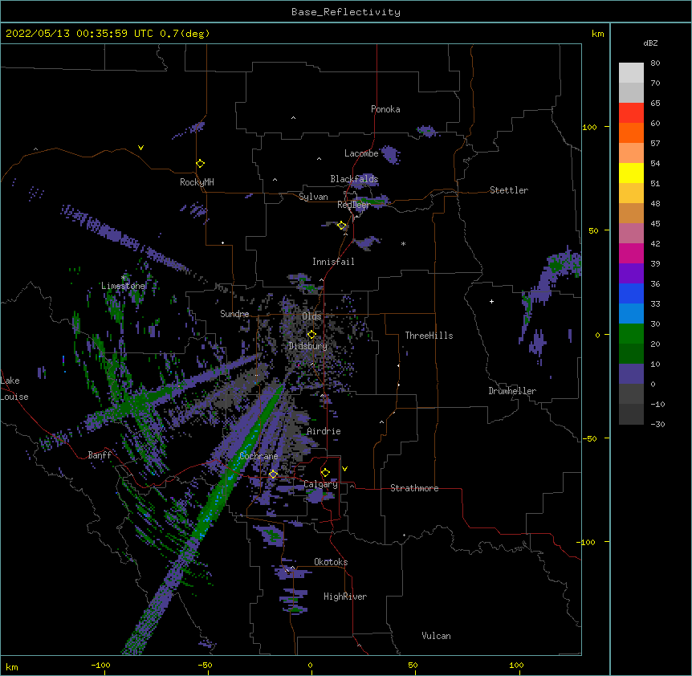Viewport: 692px width, 676px height.
Task: Click the Didsbury city label
Action: pyautogui.click(x=307, y=346)
